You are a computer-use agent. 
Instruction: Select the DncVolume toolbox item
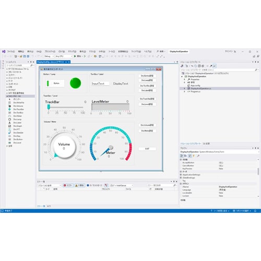[x=18, y=106]
